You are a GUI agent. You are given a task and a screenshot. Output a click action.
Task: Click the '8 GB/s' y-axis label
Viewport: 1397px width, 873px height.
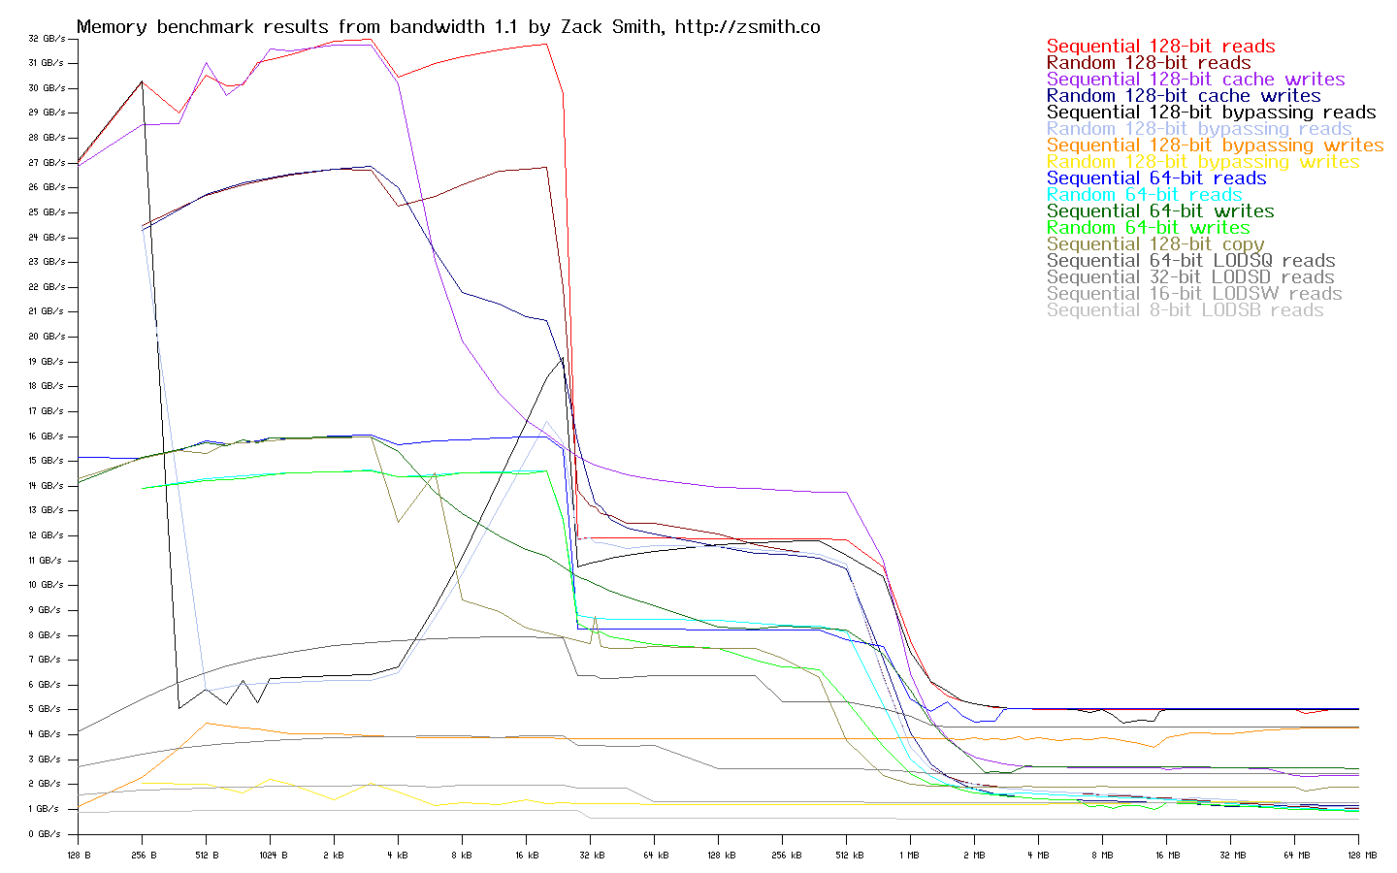pyautogui.click(x=47, y=635)
